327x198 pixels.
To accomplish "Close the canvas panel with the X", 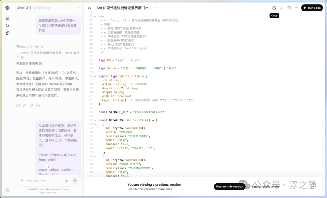I will (89, 8).
